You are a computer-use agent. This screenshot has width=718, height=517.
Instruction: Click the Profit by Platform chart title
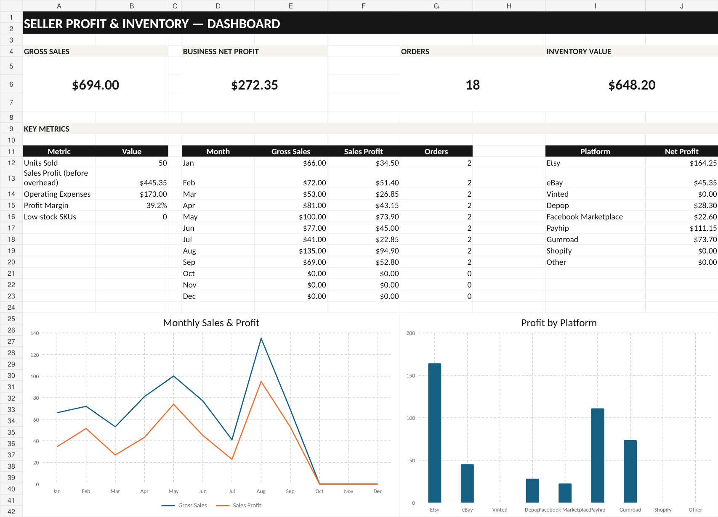point(558,323)
